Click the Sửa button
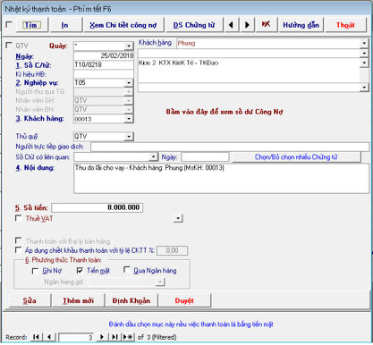 [x=30, y=300]
